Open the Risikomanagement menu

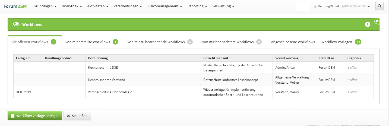[165, 6]
